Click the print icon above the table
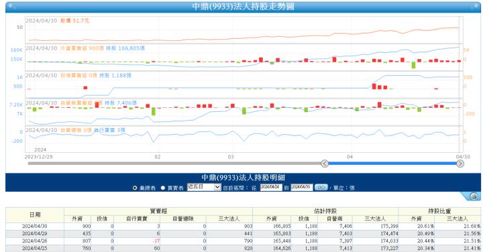The height and width of the screenshot is (252, 483). pyautogui.click(x=474, y=196)
